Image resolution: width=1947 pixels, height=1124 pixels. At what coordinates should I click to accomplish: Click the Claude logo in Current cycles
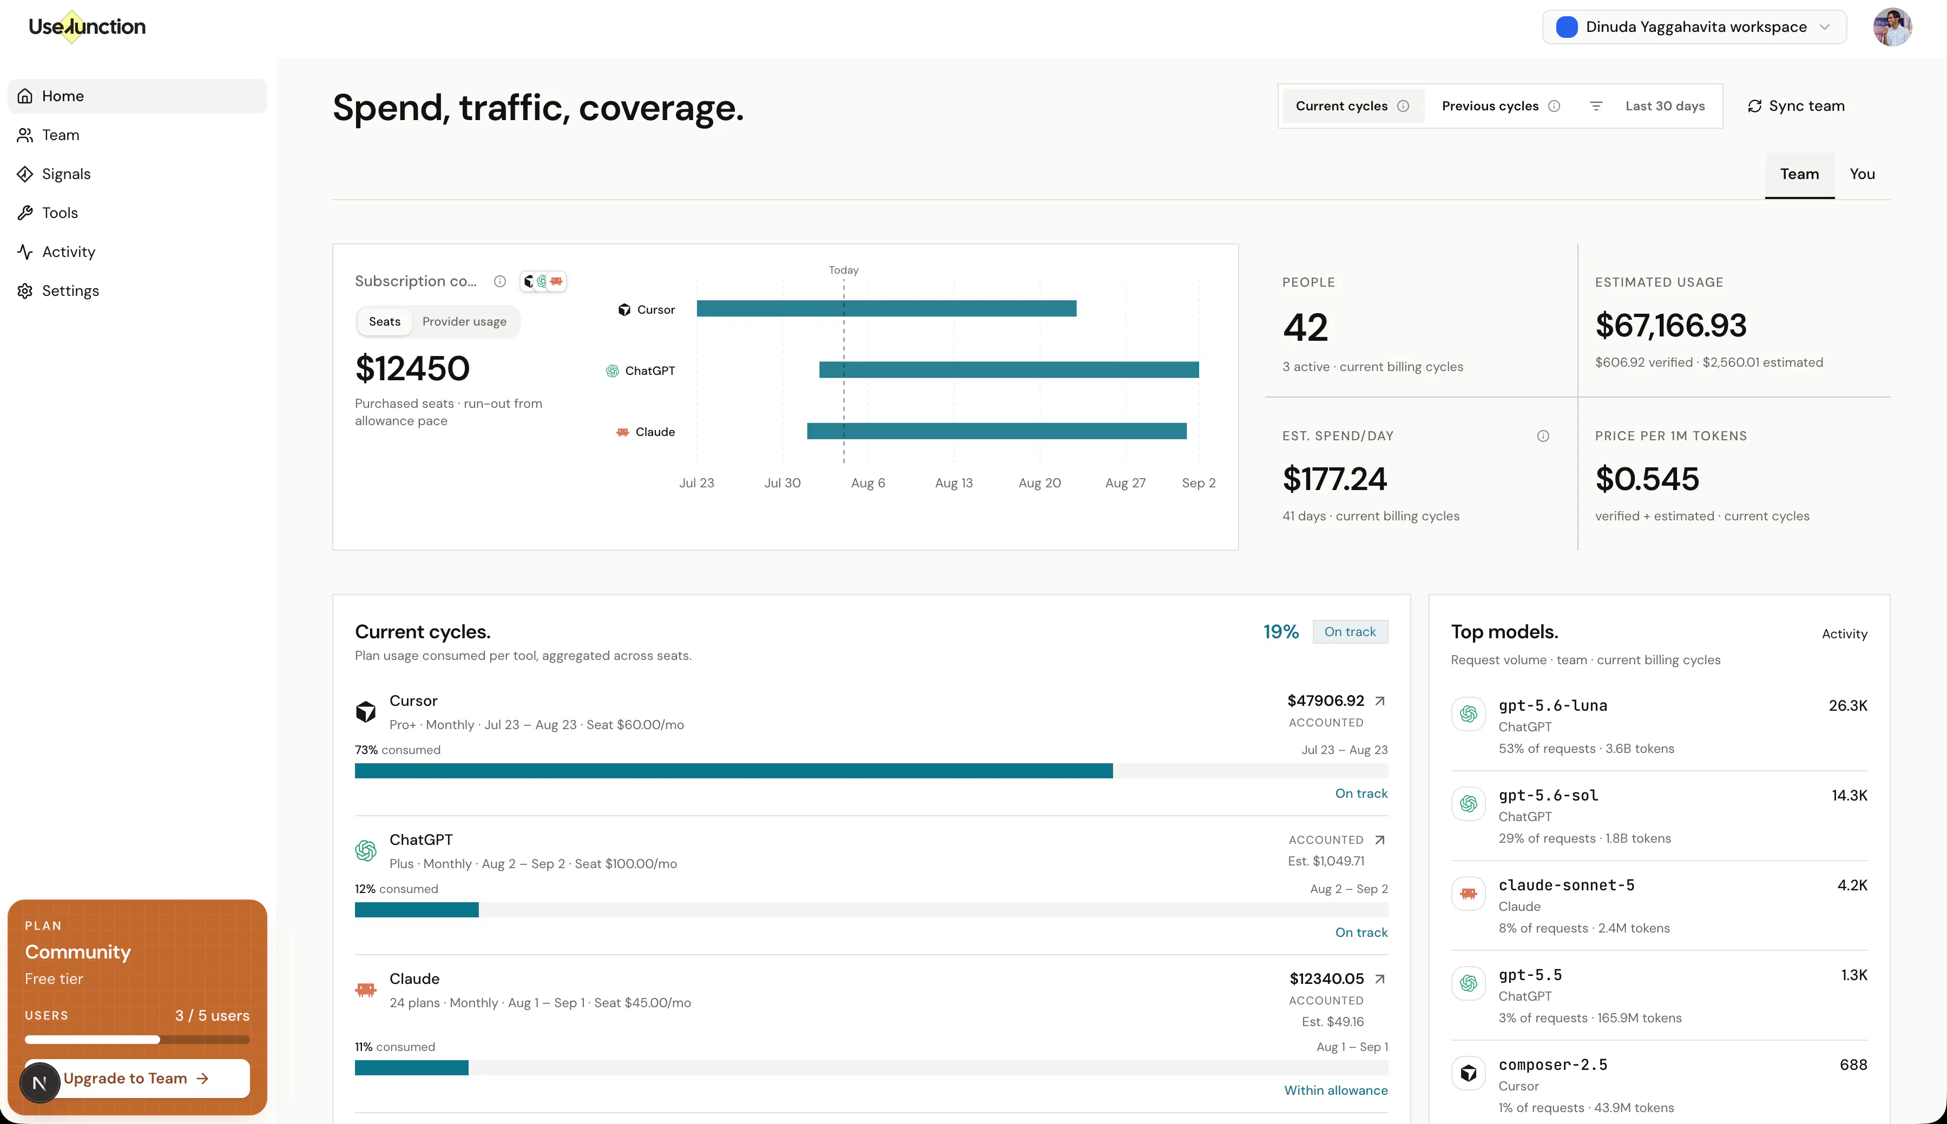[x=365, y=989]
